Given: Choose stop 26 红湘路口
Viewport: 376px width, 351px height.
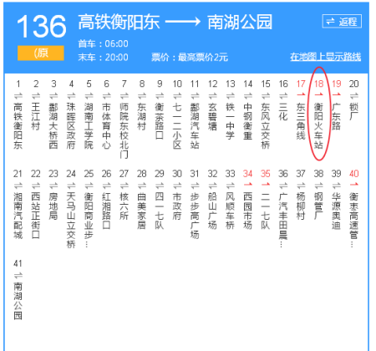Looking at the screenshot, I should [x=106, y=211].
